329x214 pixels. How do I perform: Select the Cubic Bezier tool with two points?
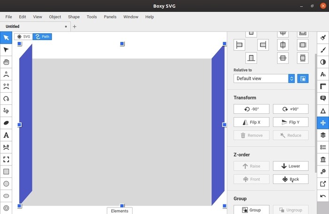pyautogui.click(x=6, y=87)
